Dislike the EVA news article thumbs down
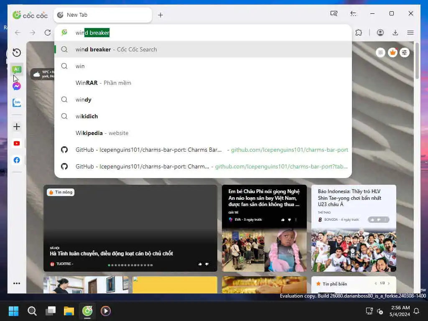 289,220
